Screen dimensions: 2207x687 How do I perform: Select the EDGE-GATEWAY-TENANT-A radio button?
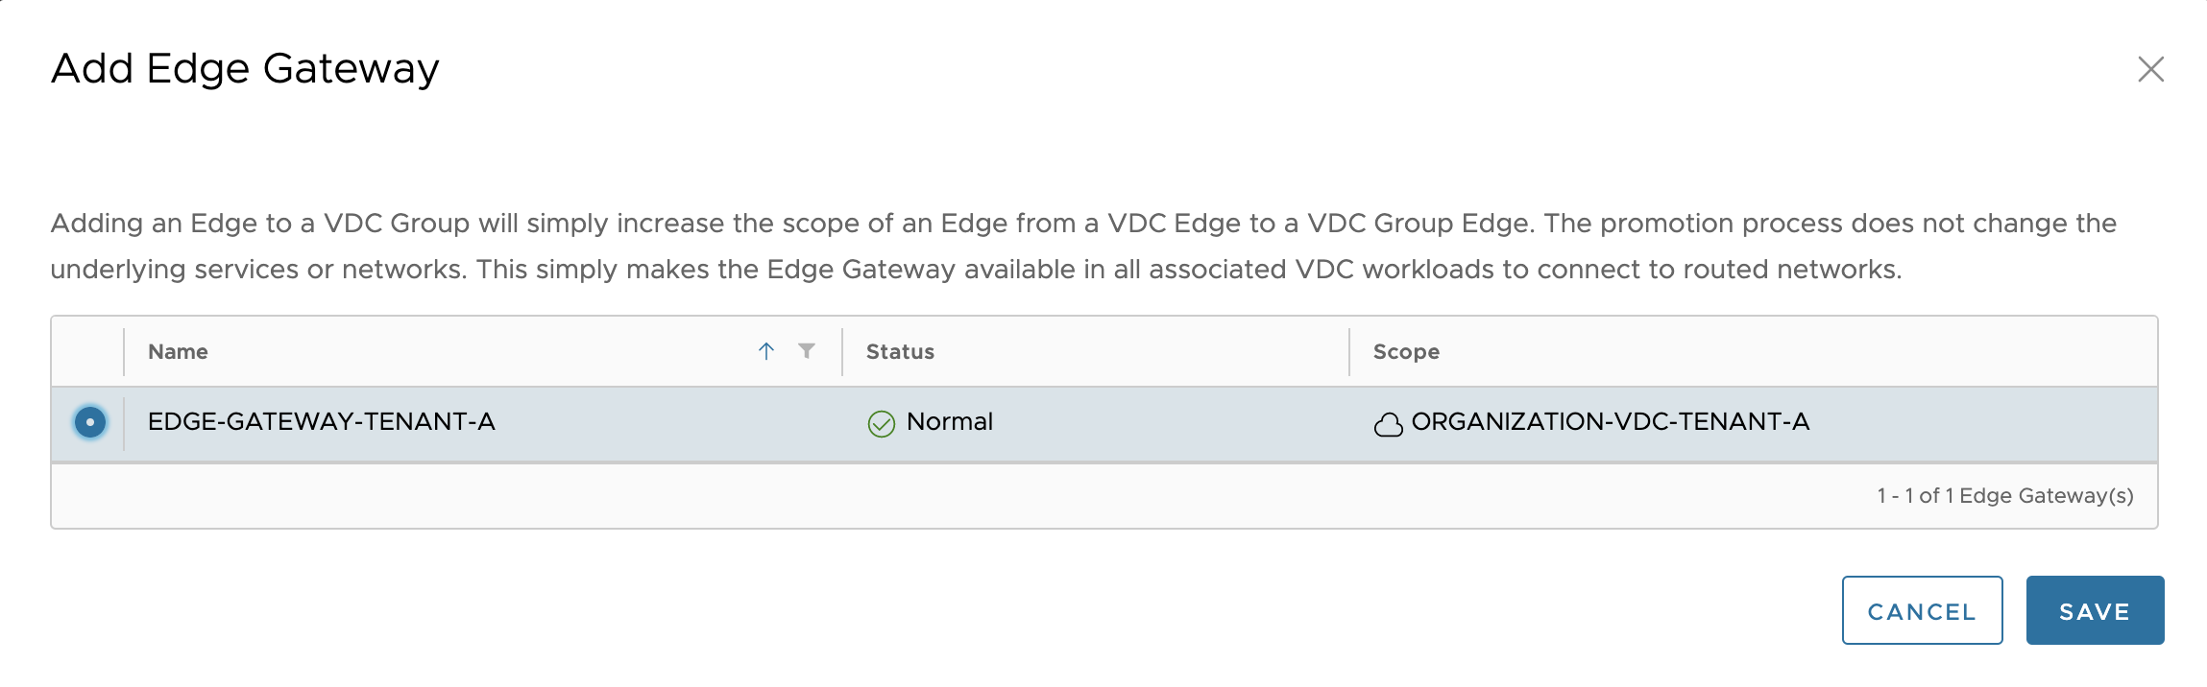90,422
